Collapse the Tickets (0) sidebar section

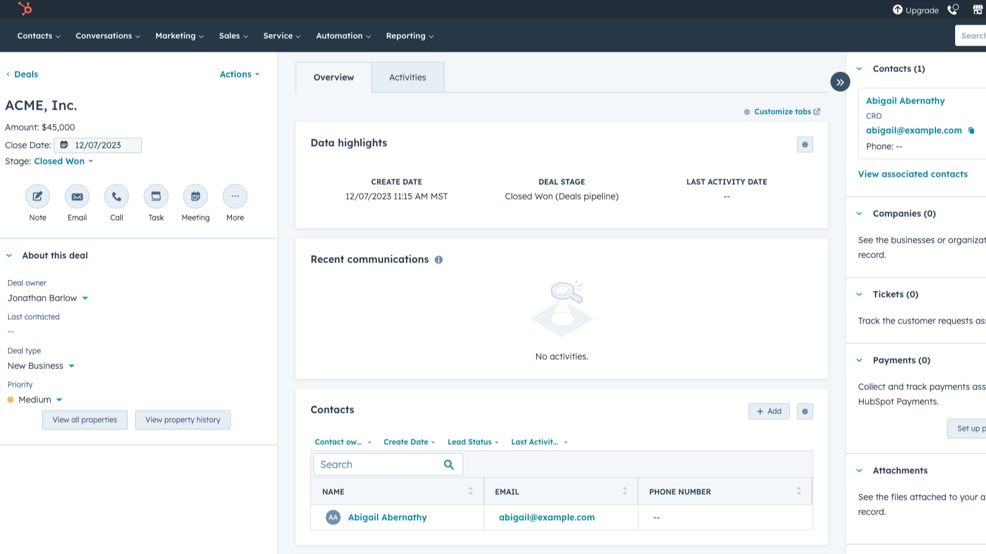point(860,295)
